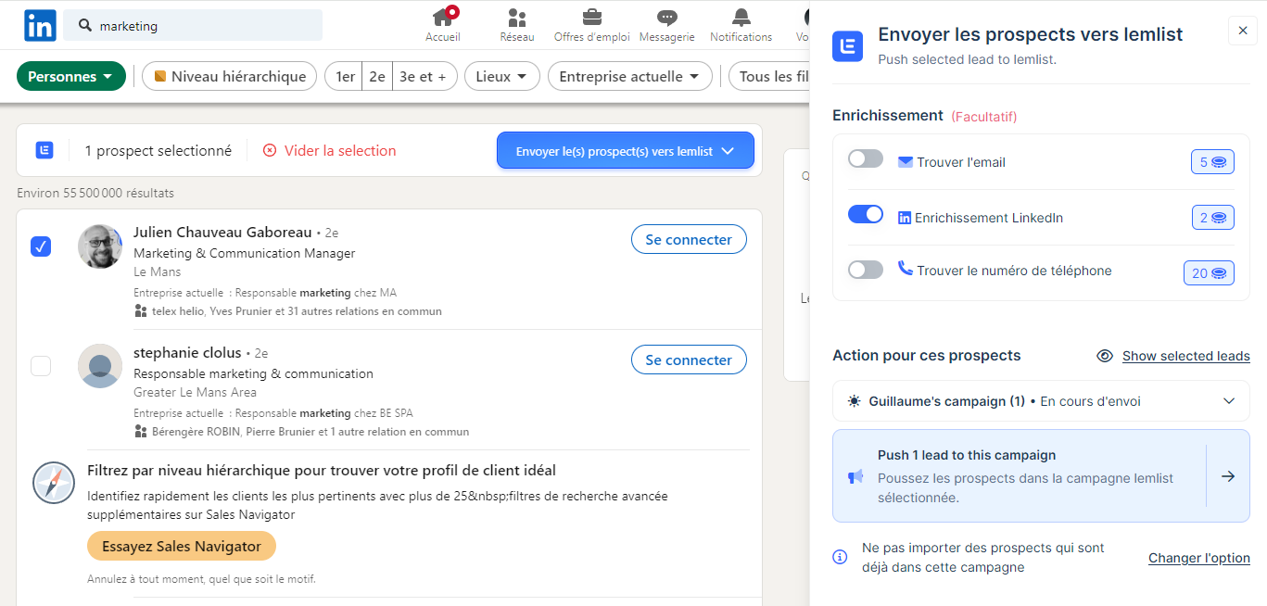This screenshot has width=1267, height=606.
Task: Click the eye icon beside Show selected leads
Action: (1104, 356)
